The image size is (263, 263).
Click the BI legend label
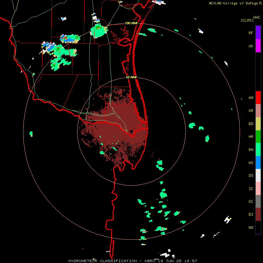pos(251,214)
